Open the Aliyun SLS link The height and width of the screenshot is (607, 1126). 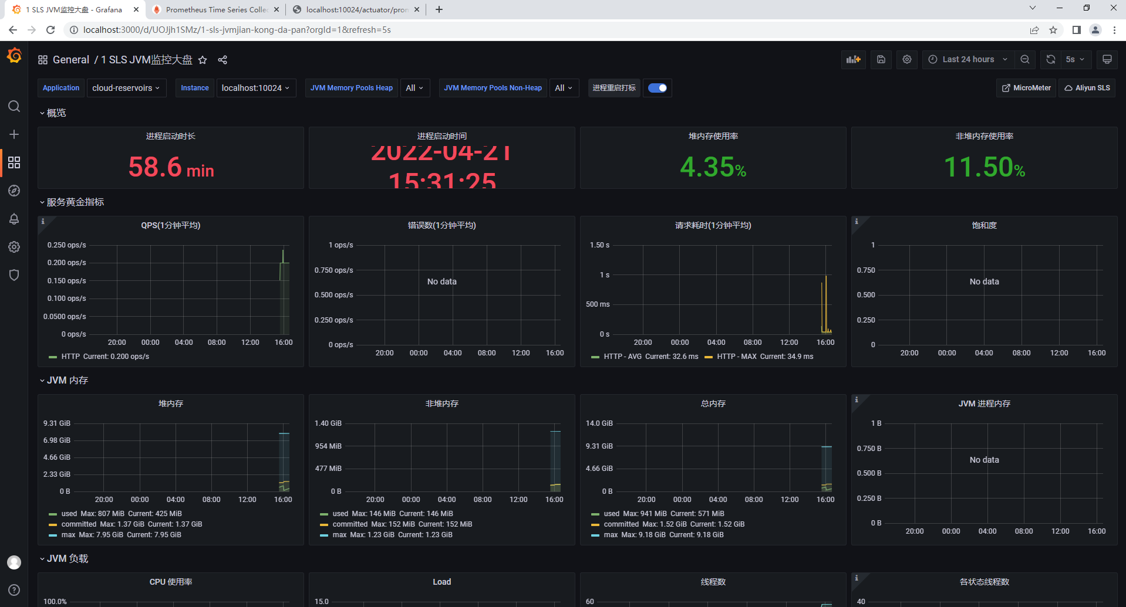point(1087,88)
